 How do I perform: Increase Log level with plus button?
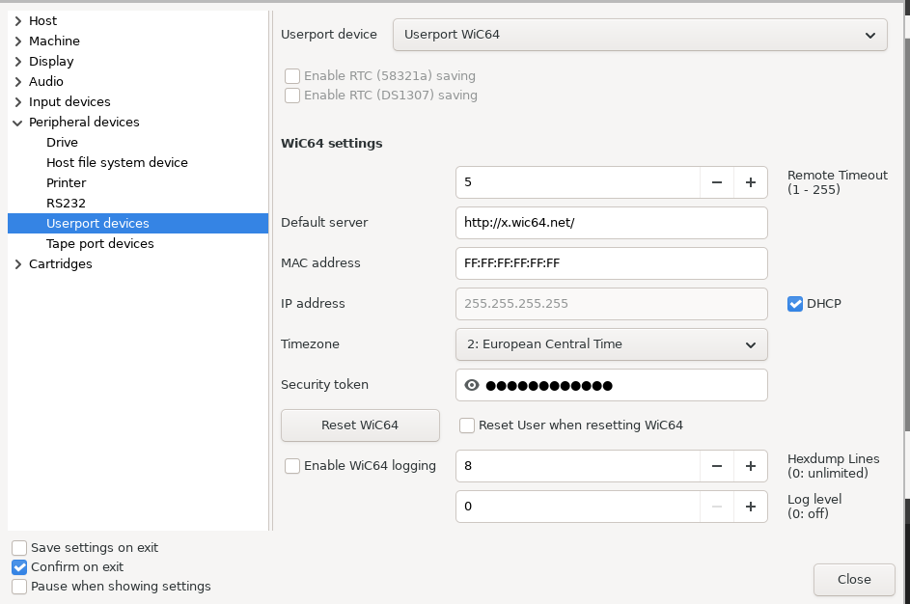point(751,507)
